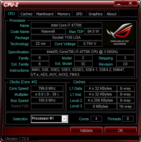The height and width of the screenshot is (142, 141).
Task: Switch to the Caches tab
Action: point(26,14)
